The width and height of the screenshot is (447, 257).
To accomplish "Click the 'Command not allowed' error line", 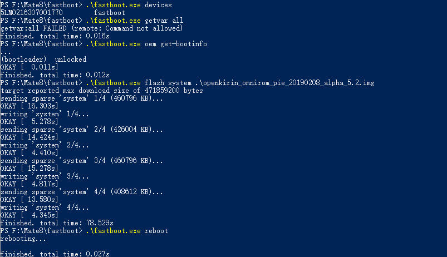I will [91, 28].
